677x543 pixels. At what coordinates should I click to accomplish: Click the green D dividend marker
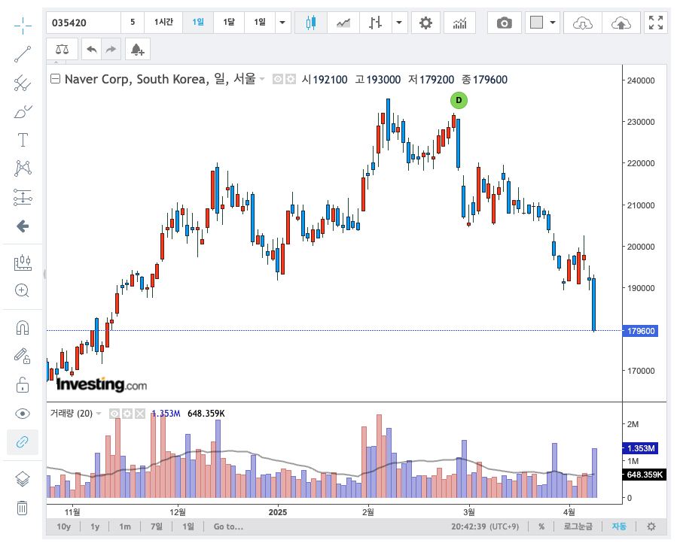pyautogui.click(x=459, y=101)
